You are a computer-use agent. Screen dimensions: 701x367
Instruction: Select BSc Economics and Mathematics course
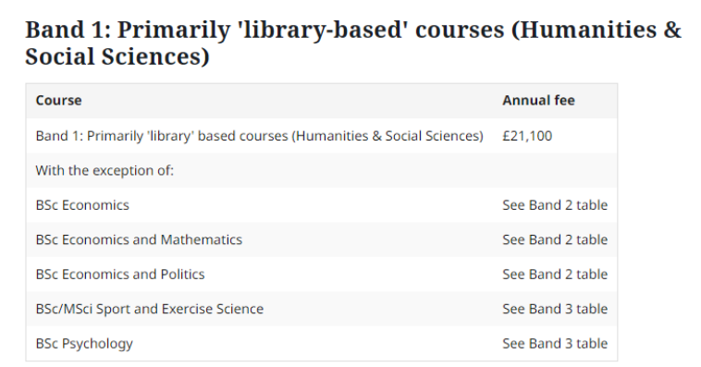139,239
